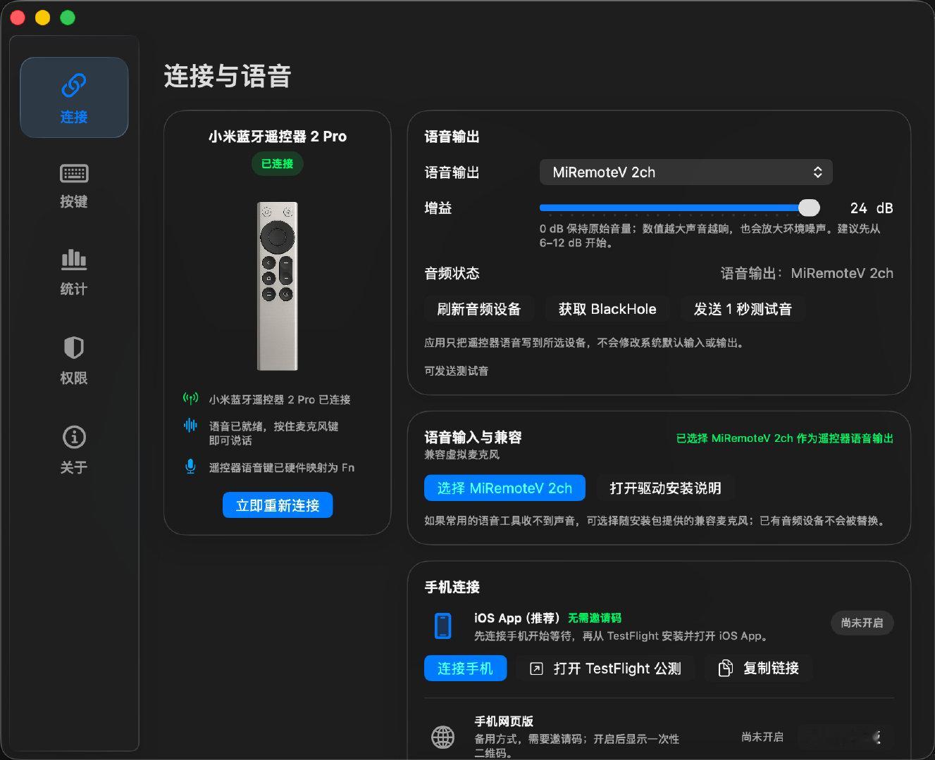Click the green 已选择 MiRemoteV 2ch 作为遥控器语音输出 text
Image resolution: width=935 pixels, height=760 pixels.
(x=785, y=438)
